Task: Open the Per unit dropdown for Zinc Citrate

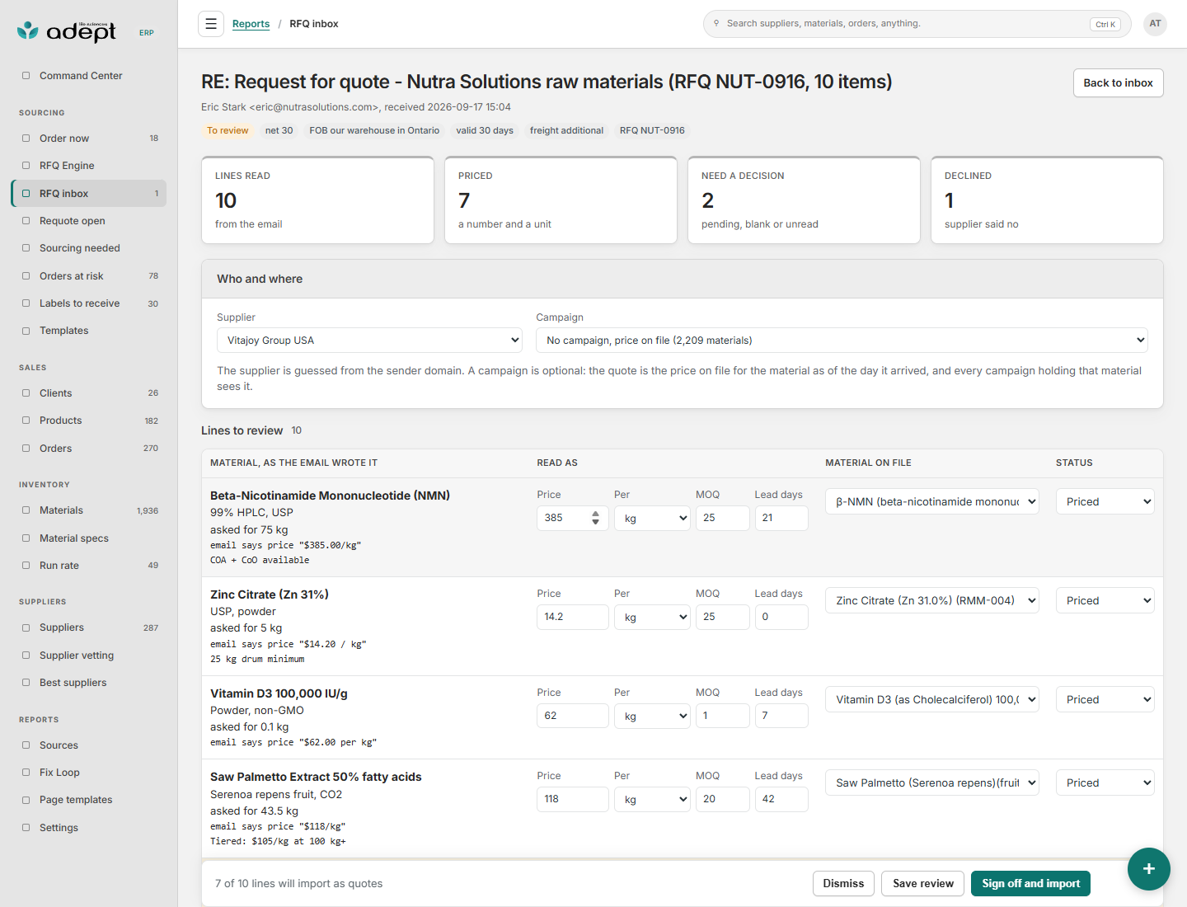Action: click(x=652, y=618)
